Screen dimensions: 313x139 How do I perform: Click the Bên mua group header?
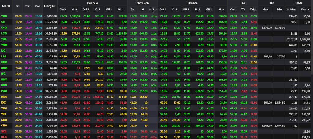click(92, 3)
